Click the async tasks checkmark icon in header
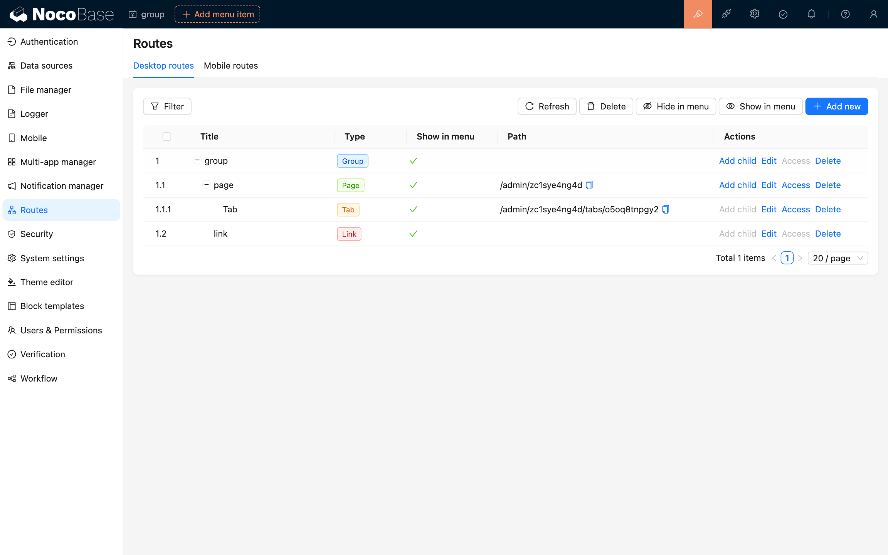Screen dimensions: 888x555 click(x=783, y=14)
